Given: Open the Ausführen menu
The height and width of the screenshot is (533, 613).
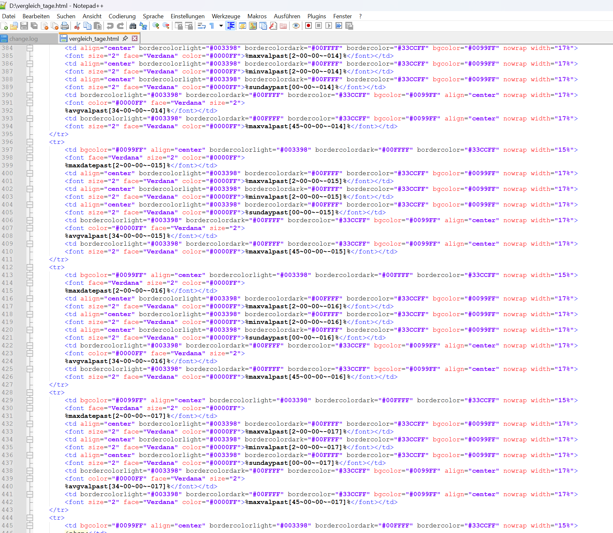Looking at the screenshot, I should pos(287,16).
